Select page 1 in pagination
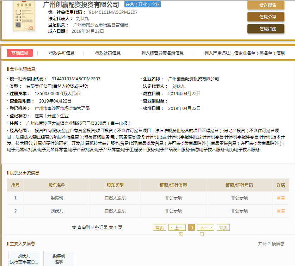Screen dimensions: 295x266 pos(191,228)
